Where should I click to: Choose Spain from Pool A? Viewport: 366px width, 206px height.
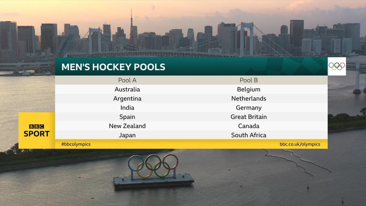point(127,117)
